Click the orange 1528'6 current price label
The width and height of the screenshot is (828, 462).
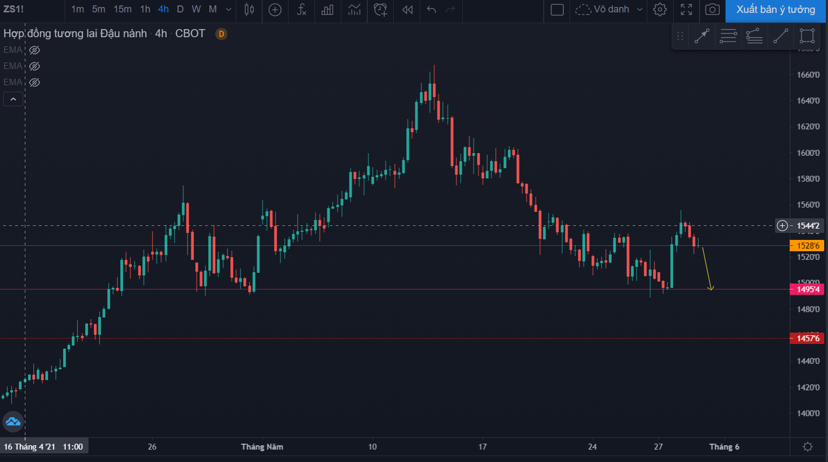pos(808,245)
